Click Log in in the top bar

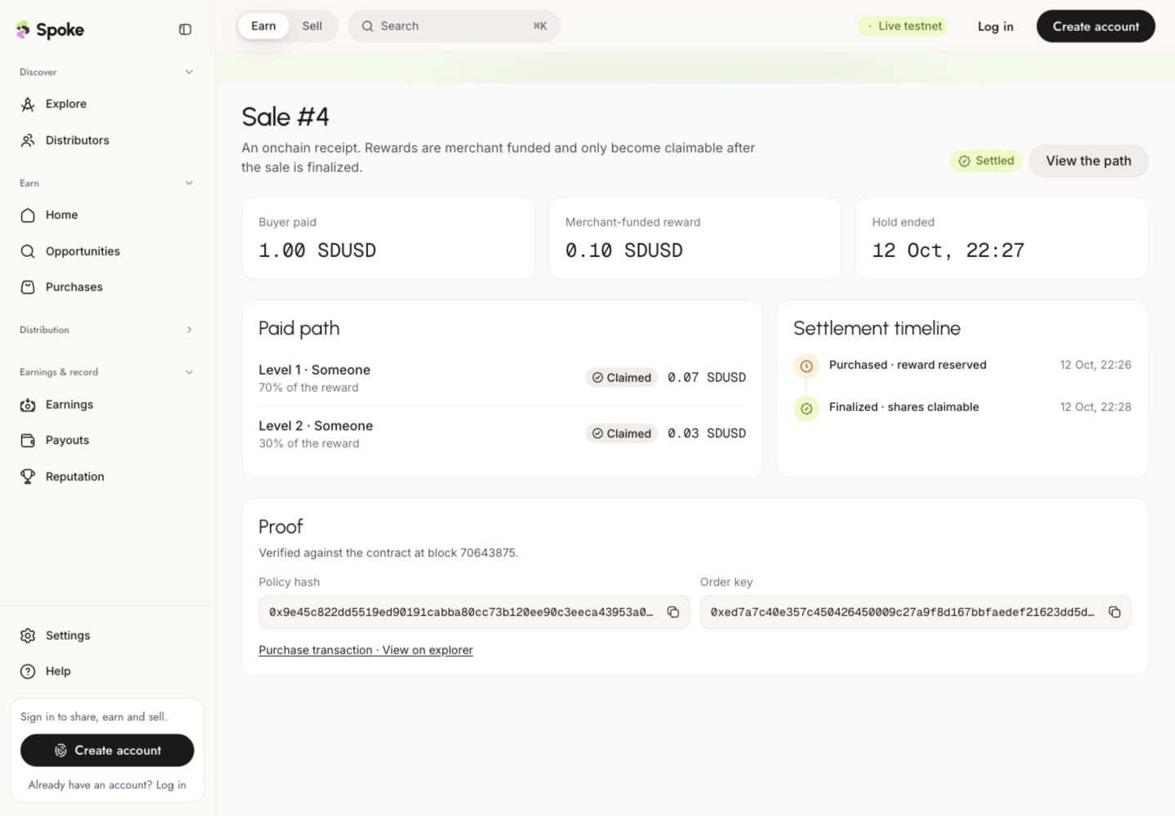coord(995,27)
